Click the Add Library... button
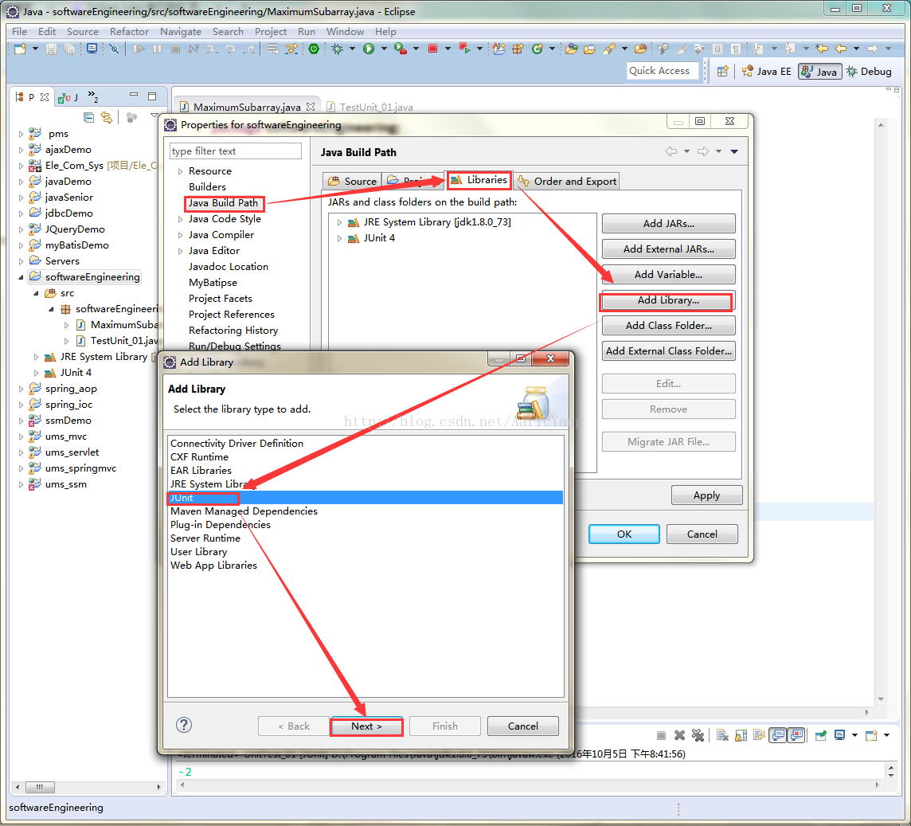Image resolution: width=911 pixels, height=826 pixels. (x=668, y=300)
